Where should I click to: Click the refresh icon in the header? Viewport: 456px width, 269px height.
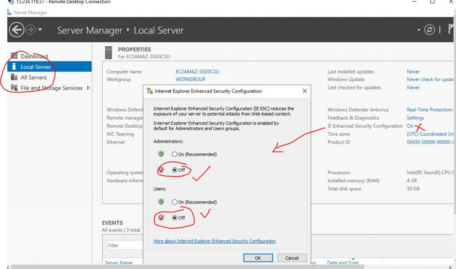click(x=429, y=30)
